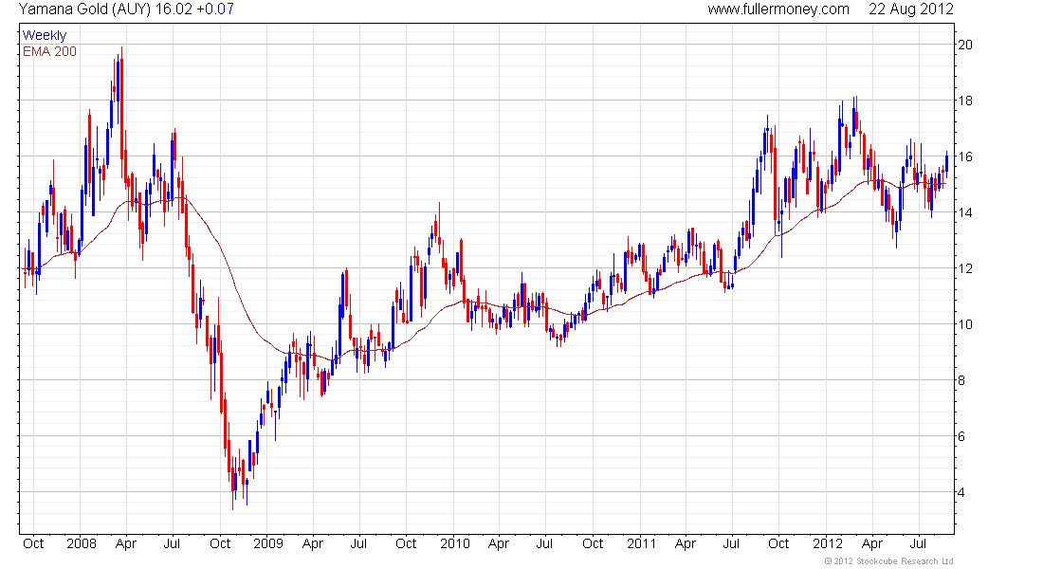Click the y-axis label '6'
The image size is (1043, 569).
click(961, 436)
